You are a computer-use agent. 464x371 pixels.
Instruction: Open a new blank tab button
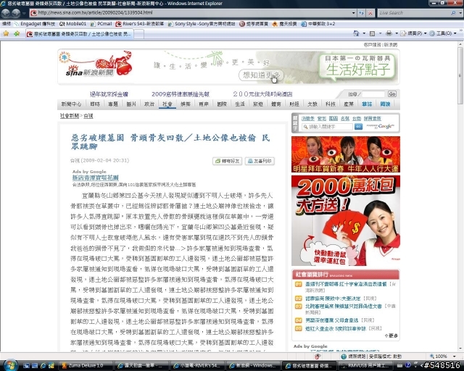coord(139,34)
